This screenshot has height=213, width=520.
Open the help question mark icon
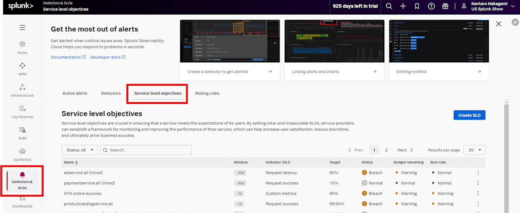(431, 6)
